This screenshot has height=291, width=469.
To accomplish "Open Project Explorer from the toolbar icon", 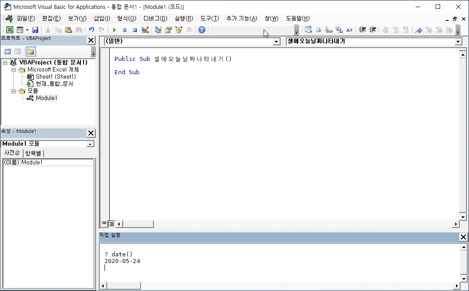I will [x=158, y=30].
